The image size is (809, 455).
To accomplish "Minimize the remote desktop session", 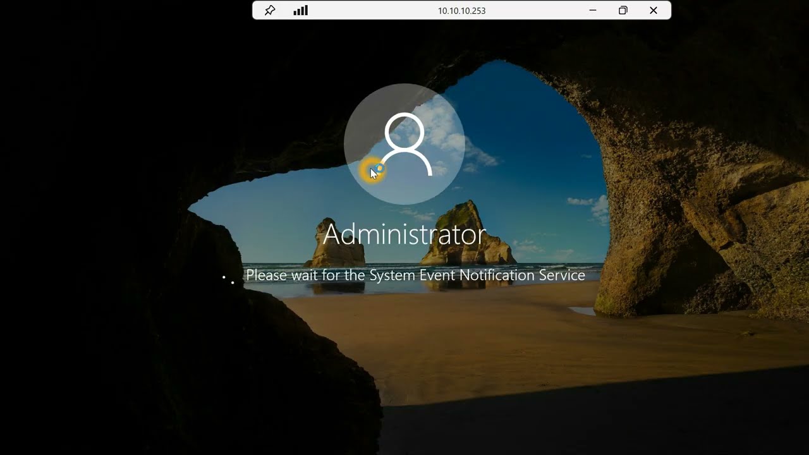I will click(593, 10).
